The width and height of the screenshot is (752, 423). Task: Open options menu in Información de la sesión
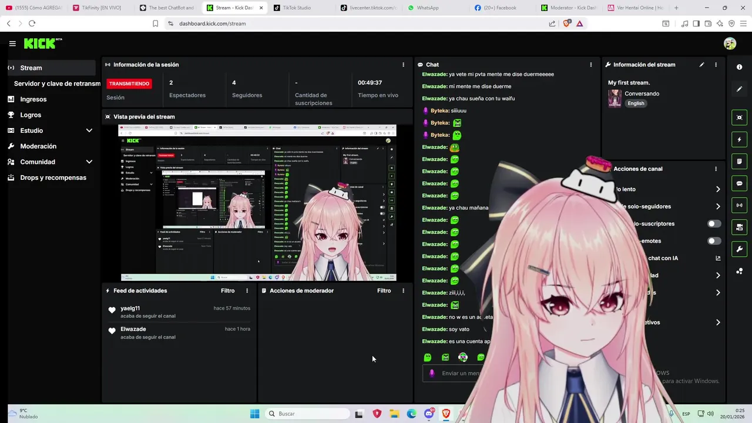tap(403, 65)
